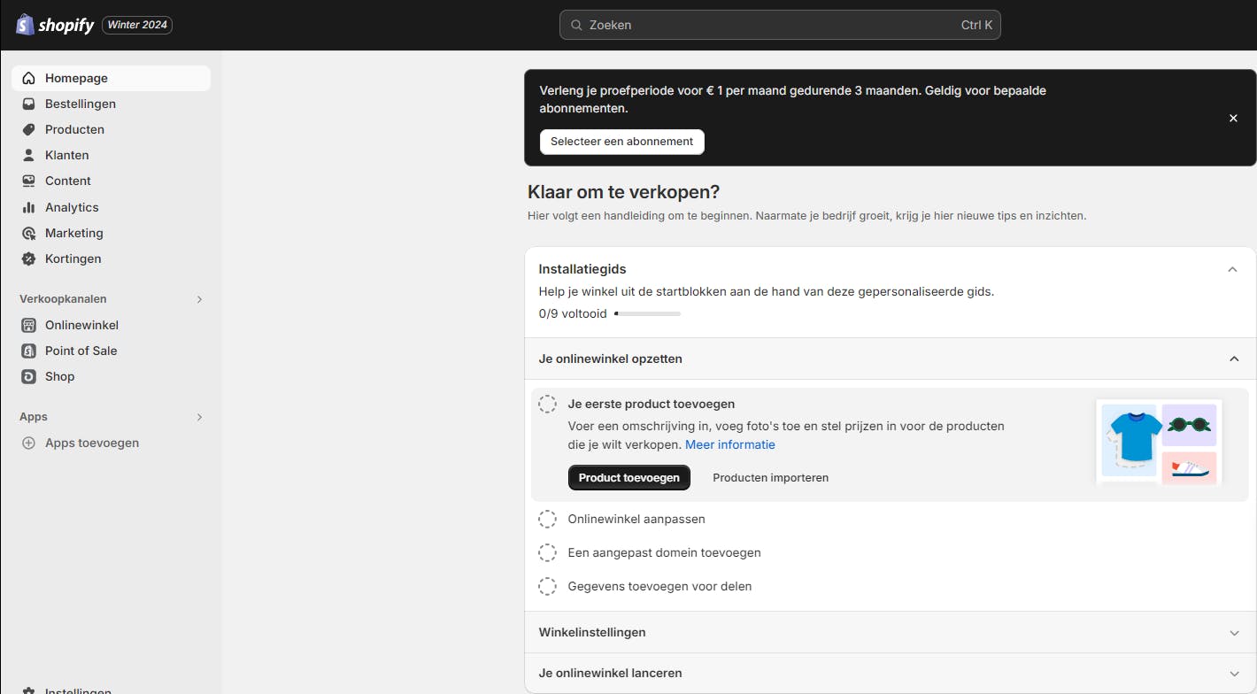Open the 'Meer informatie' link
Image resolution: width=1257 pixels, height=694 pixels.
(x=729, y=444)
